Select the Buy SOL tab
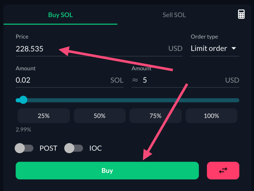The height and width of the screenshot is (191, 254). [60, 15]
